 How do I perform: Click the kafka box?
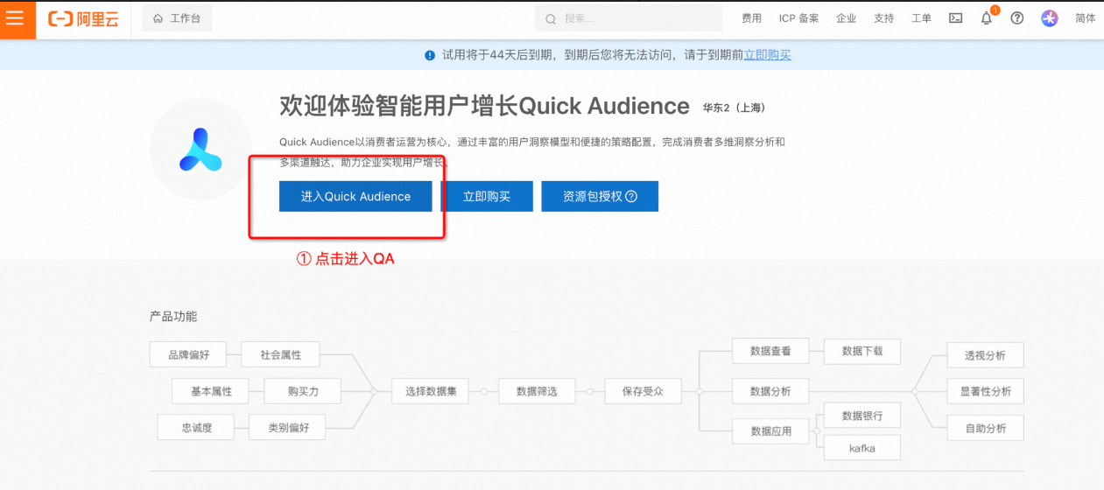(862, 448)
